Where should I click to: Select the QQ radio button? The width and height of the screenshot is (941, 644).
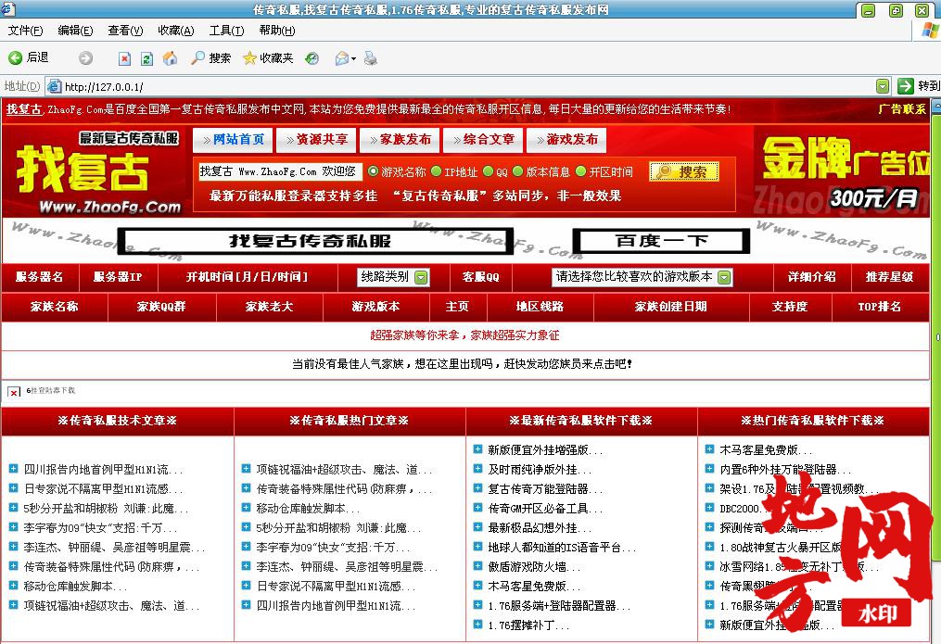click(488, 171)
